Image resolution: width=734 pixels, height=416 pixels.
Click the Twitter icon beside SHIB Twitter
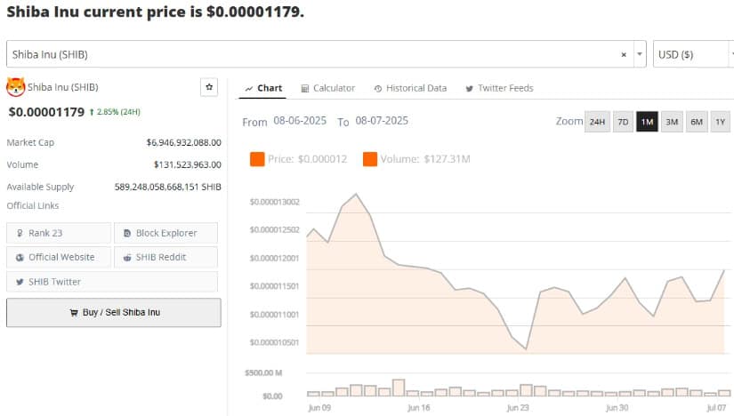tap(20, 282)
